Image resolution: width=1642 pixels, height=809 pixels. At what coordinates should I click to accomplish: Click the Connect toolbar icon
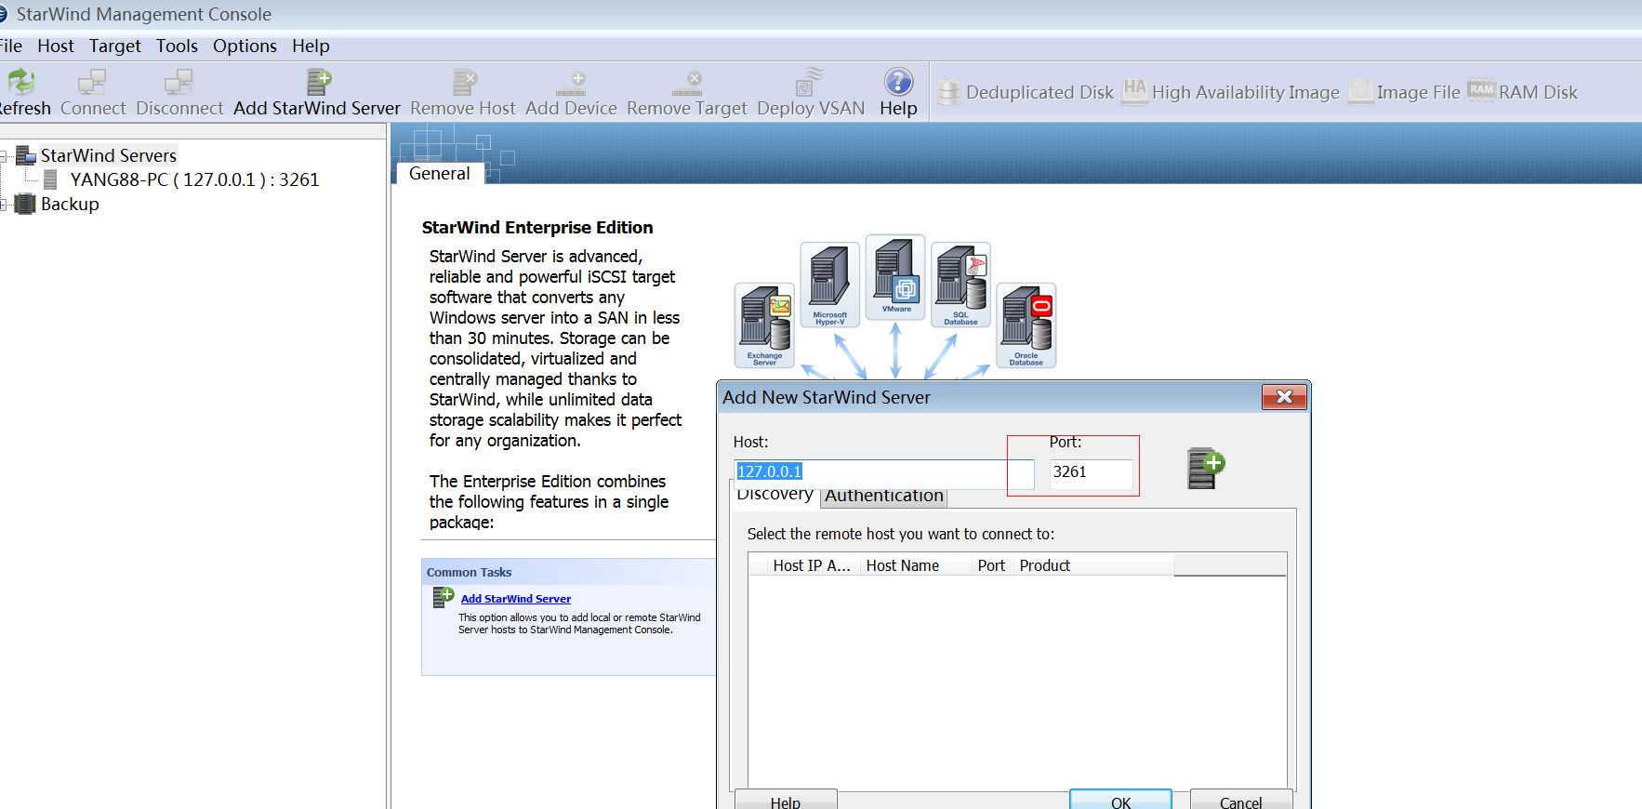[92, 82]
